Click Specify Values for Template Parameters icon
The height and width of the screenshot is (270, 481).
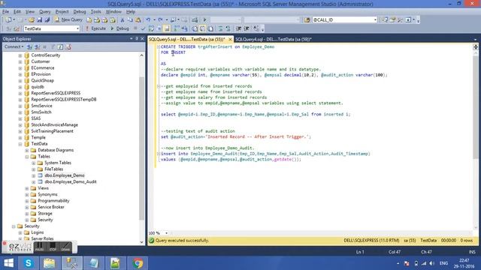256,28
